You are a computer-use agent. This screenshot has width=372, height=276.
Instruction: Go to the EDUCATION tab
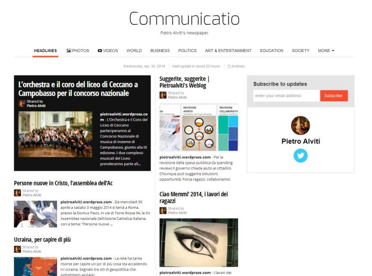(271, 51)
